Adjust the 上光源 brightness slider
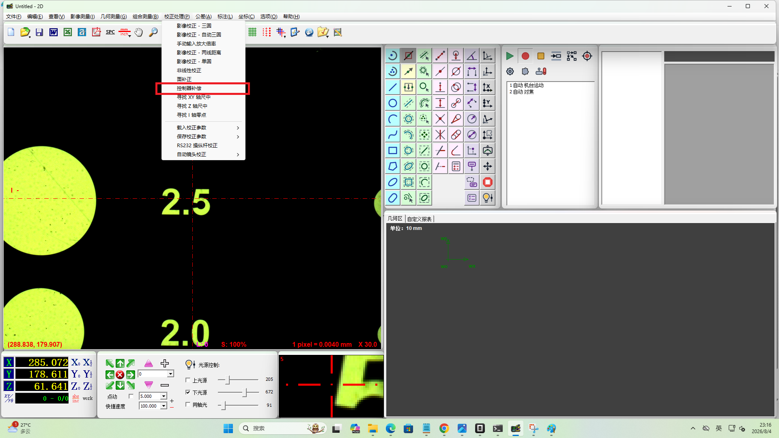This screenshot has width=779, height=438. point(228,380)
